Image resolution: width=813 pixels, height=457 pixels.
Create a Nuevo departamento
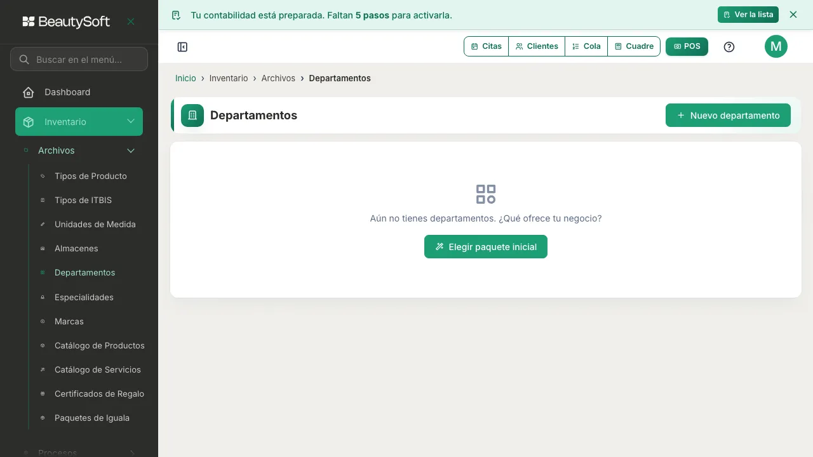[728, 116]
